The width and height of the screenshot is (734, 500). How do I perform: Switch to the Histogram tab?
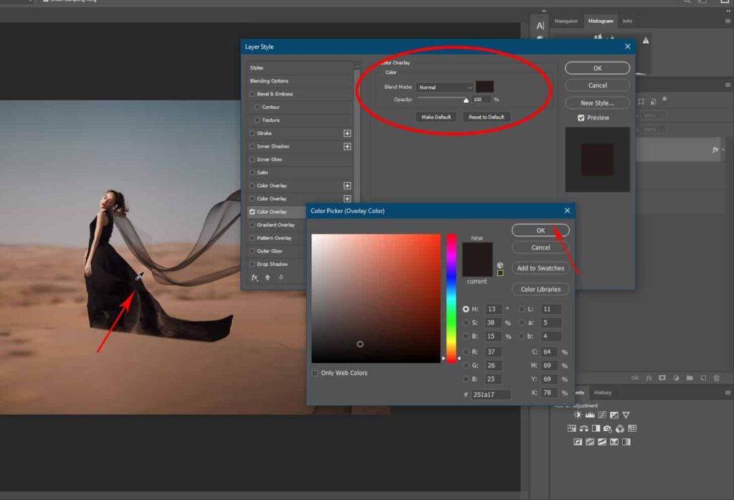[x=601, y=21]
